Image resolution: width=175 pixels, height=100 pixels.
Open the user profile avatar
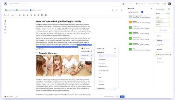click(169, 4)
